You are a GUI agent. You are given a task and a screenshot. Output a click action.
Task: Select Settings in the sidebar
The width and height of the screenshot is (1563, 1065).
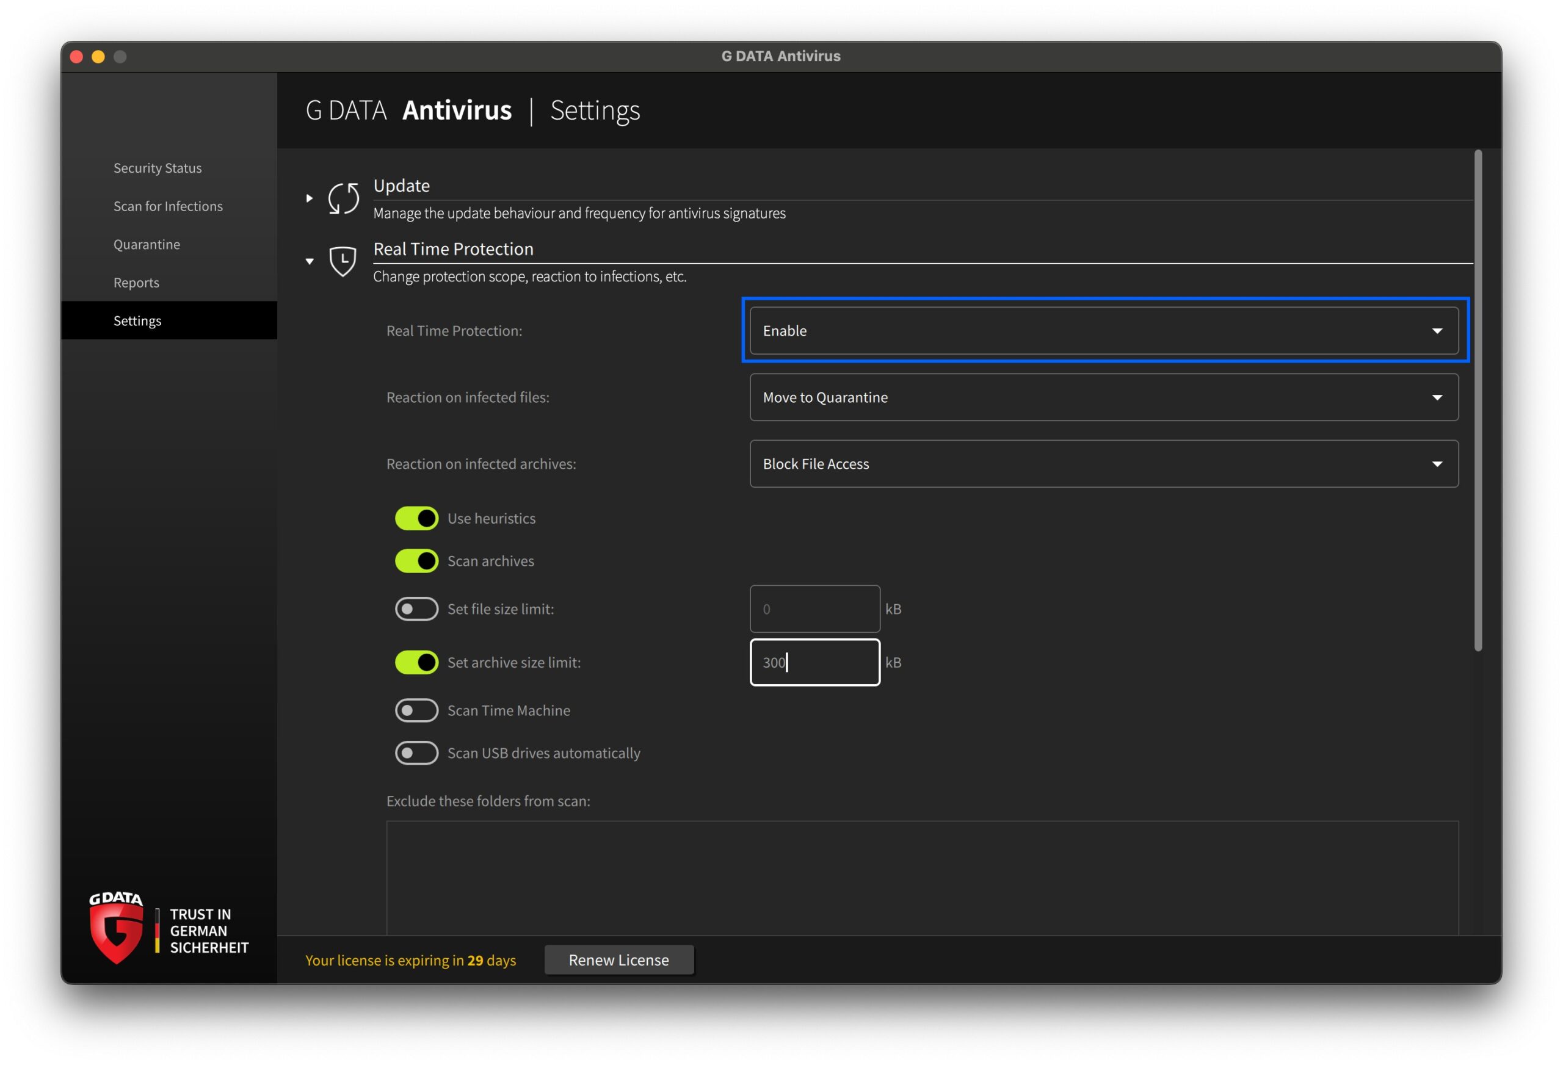(x=169, y=320)
